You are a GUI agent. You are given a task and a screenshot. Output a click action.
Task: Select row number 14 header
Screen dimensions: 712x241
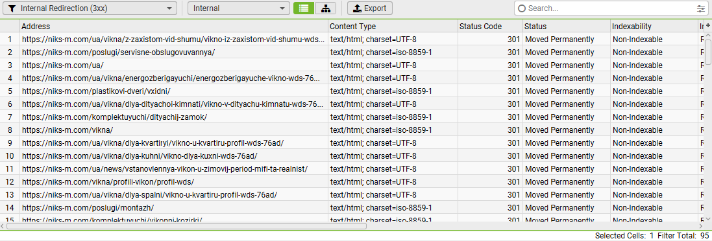[x=10, y=208]
